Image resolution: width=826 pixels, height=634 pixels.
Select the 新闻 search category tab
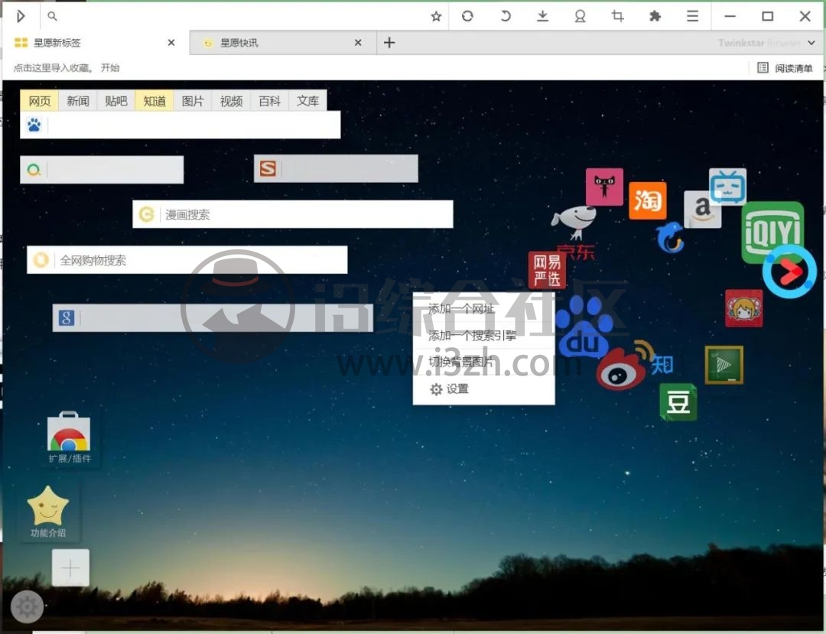tap(78, 101)
